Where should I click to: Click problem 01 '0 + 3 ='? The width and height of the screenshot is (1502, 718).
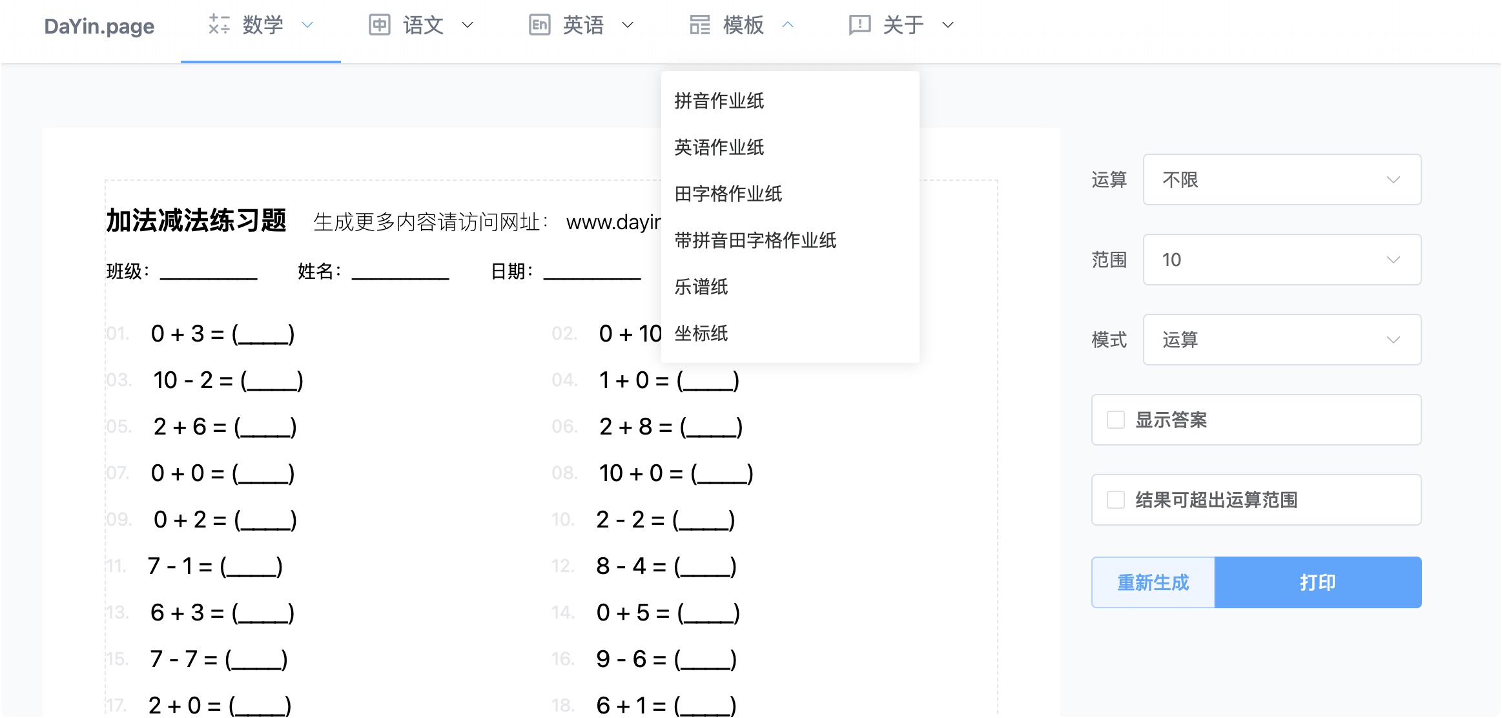[x=223, y=334]
